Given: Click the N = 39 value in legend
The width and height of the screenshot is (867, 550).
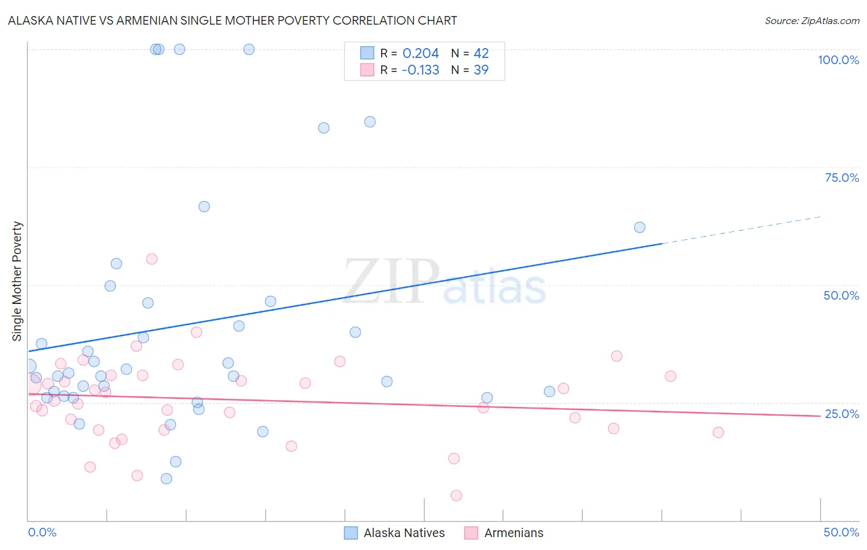Looking at the screenshot, I should [x=470, y=70].
